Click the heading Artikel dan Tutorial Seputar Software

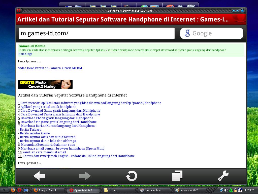tap(72, 95)
